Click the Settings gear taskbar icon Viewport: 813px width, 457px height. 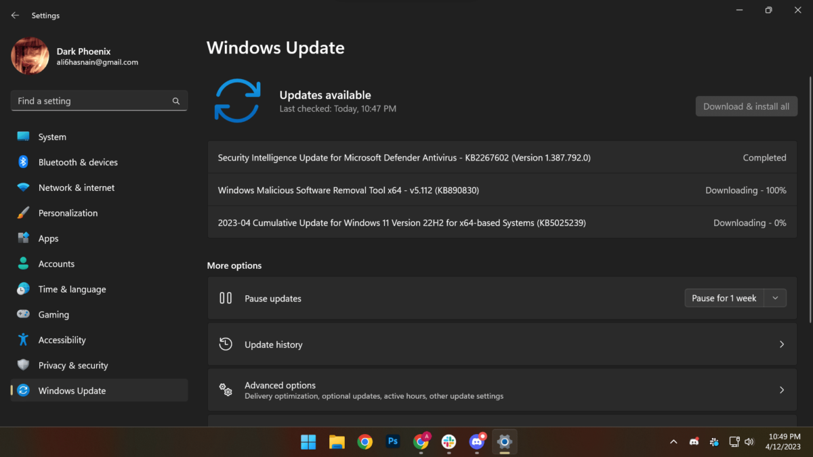505,442
